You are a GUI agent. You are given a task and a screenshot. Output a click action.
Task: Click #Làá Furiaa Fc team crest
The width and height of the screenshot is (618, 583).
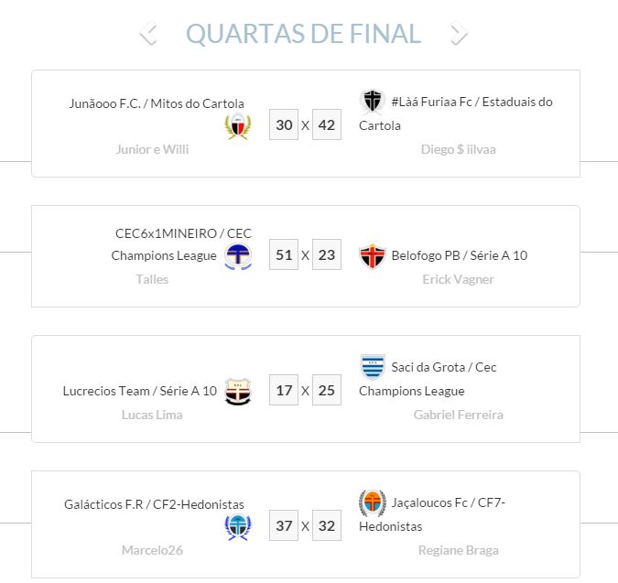[x=372, y=101]
